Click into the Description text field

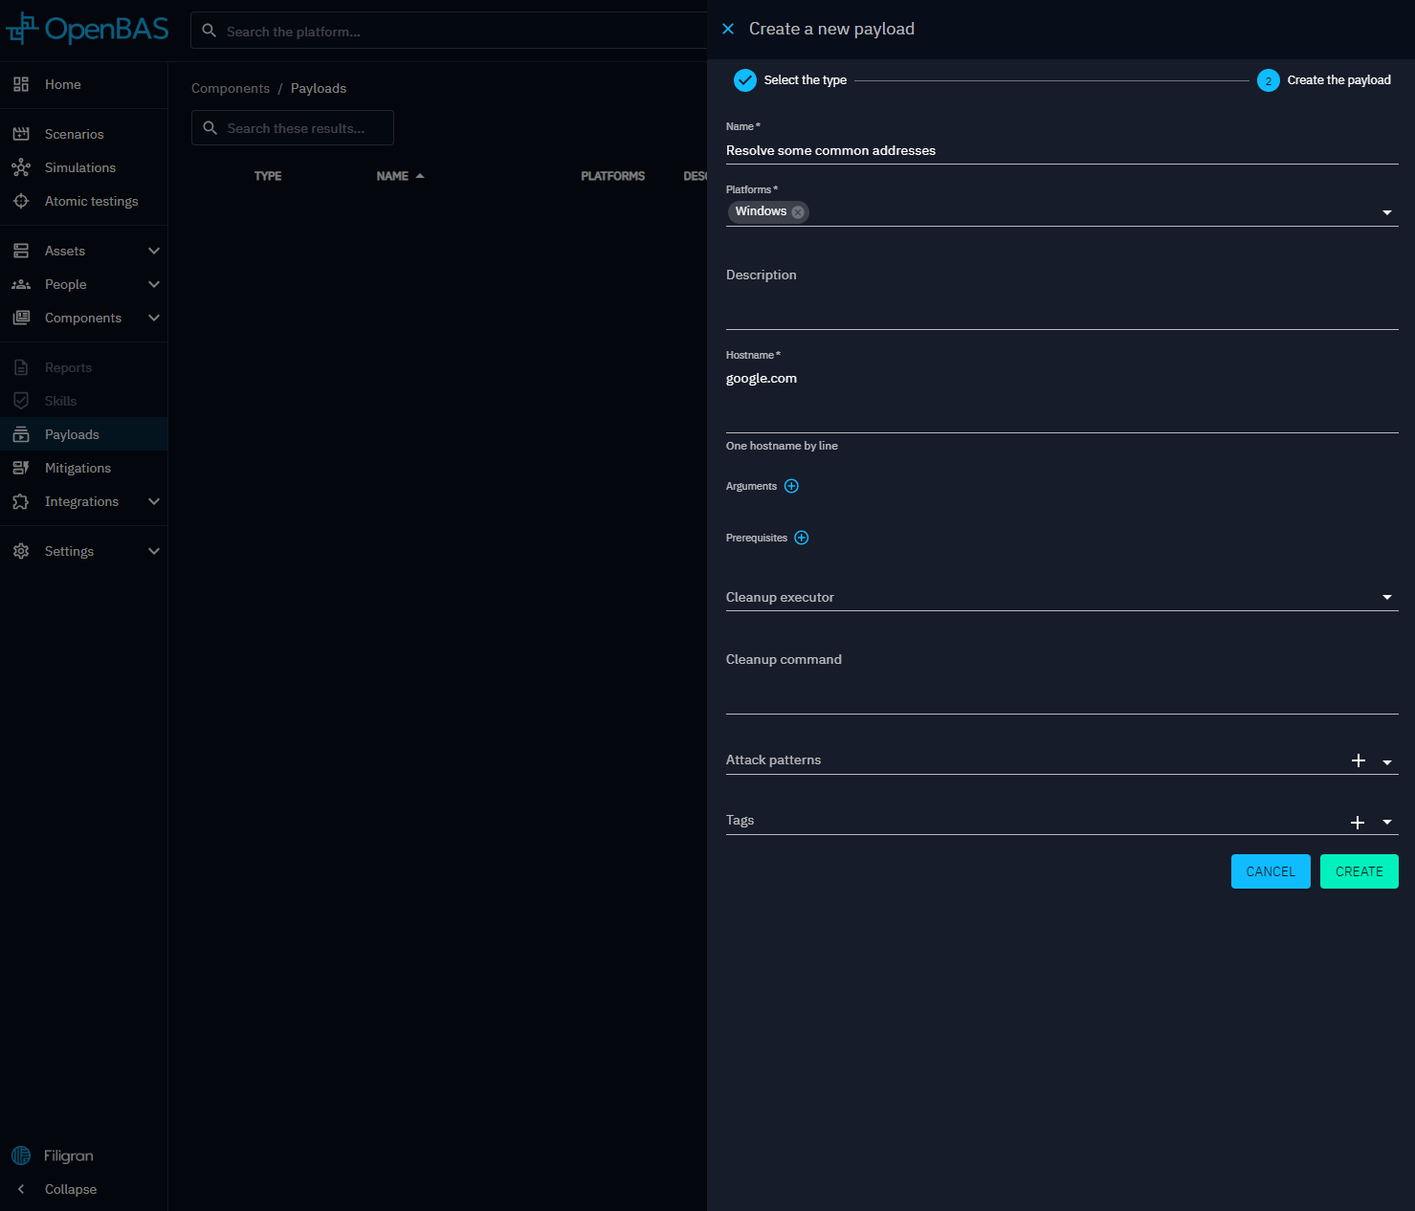point(1061,308)
